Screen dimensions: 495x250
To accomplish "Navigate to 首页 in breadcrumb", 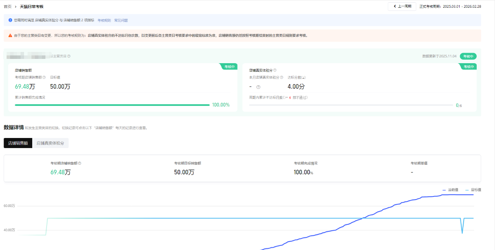I will coord(7,7).
